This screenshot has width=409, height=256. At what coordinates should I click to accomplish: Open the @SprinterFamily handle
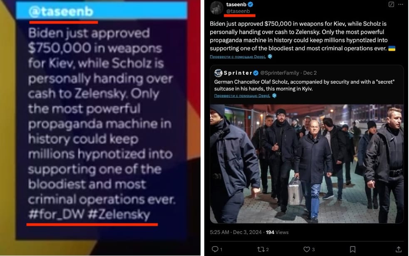point(280,73)
